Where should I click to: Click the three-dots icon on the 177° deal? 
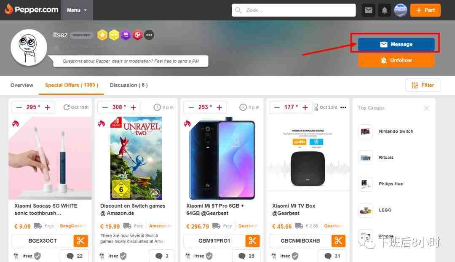click(x=343, y=107)
